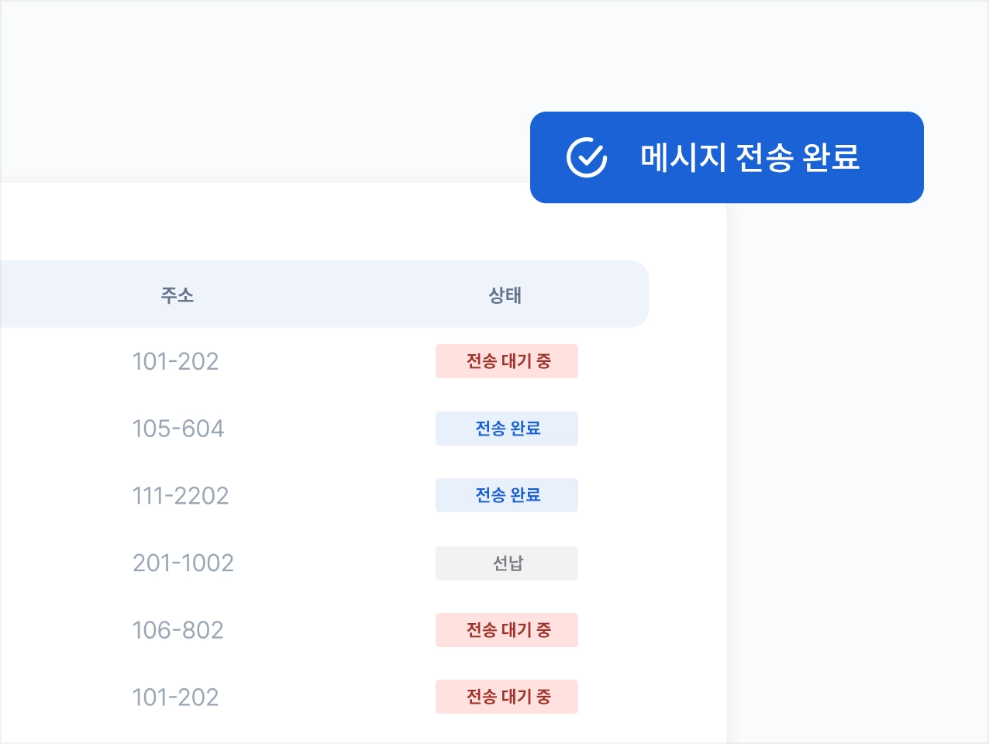Choose the 106-802 address entry
This screenshot has height=744, width=989.
178,630
